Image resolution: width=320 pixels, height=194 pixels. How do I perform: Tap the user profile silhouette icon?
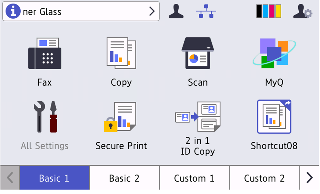176,12
